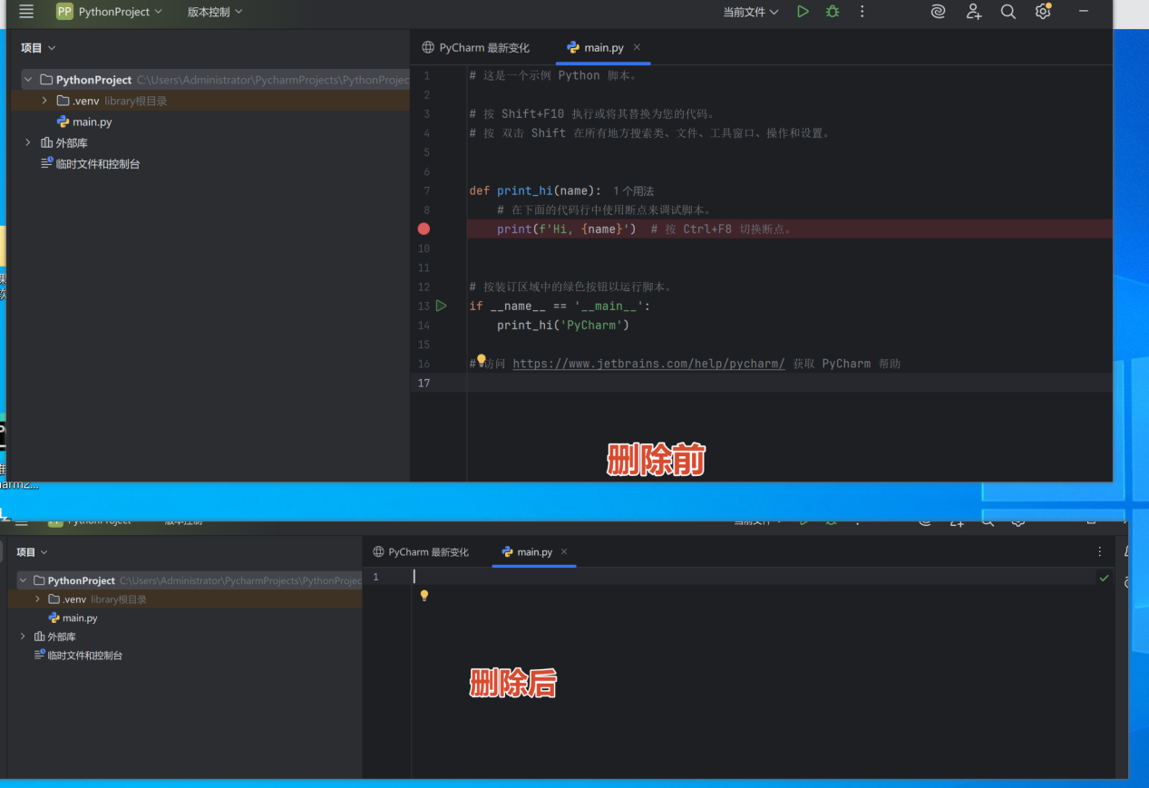Select main.py in project tree of code-filled window
This screenshot has height=788, width=1149.
(84, 122)
